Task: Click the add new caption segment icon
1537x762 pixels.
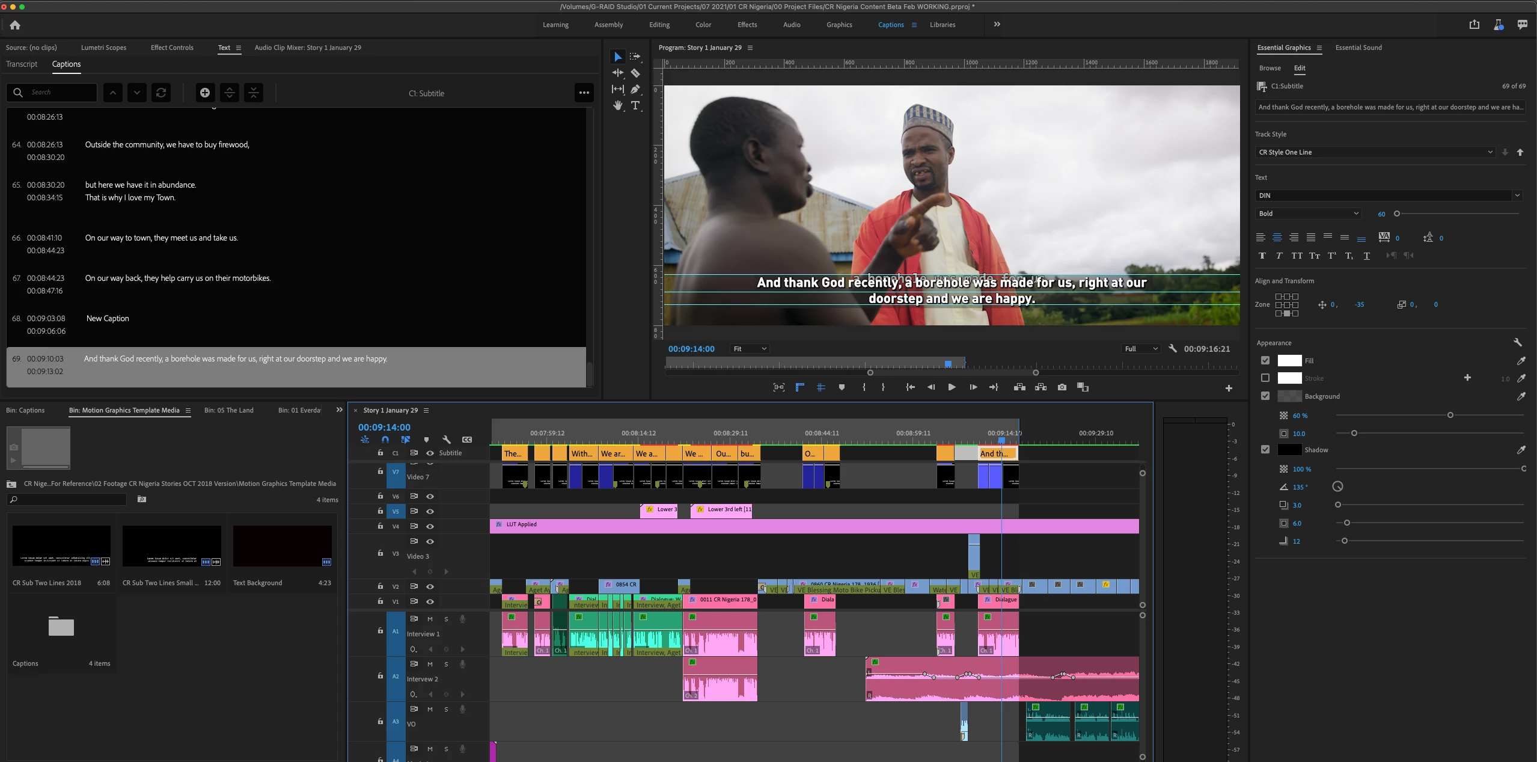Action: coord(205,93)
